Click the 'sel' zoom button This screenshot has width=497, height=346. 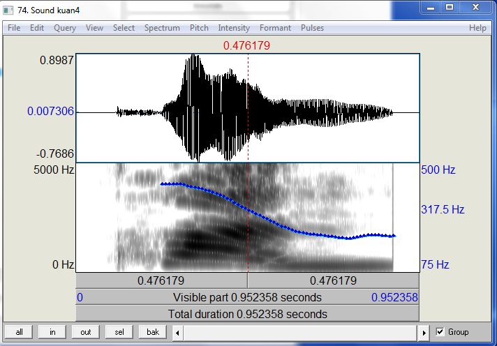pos(119,332)
